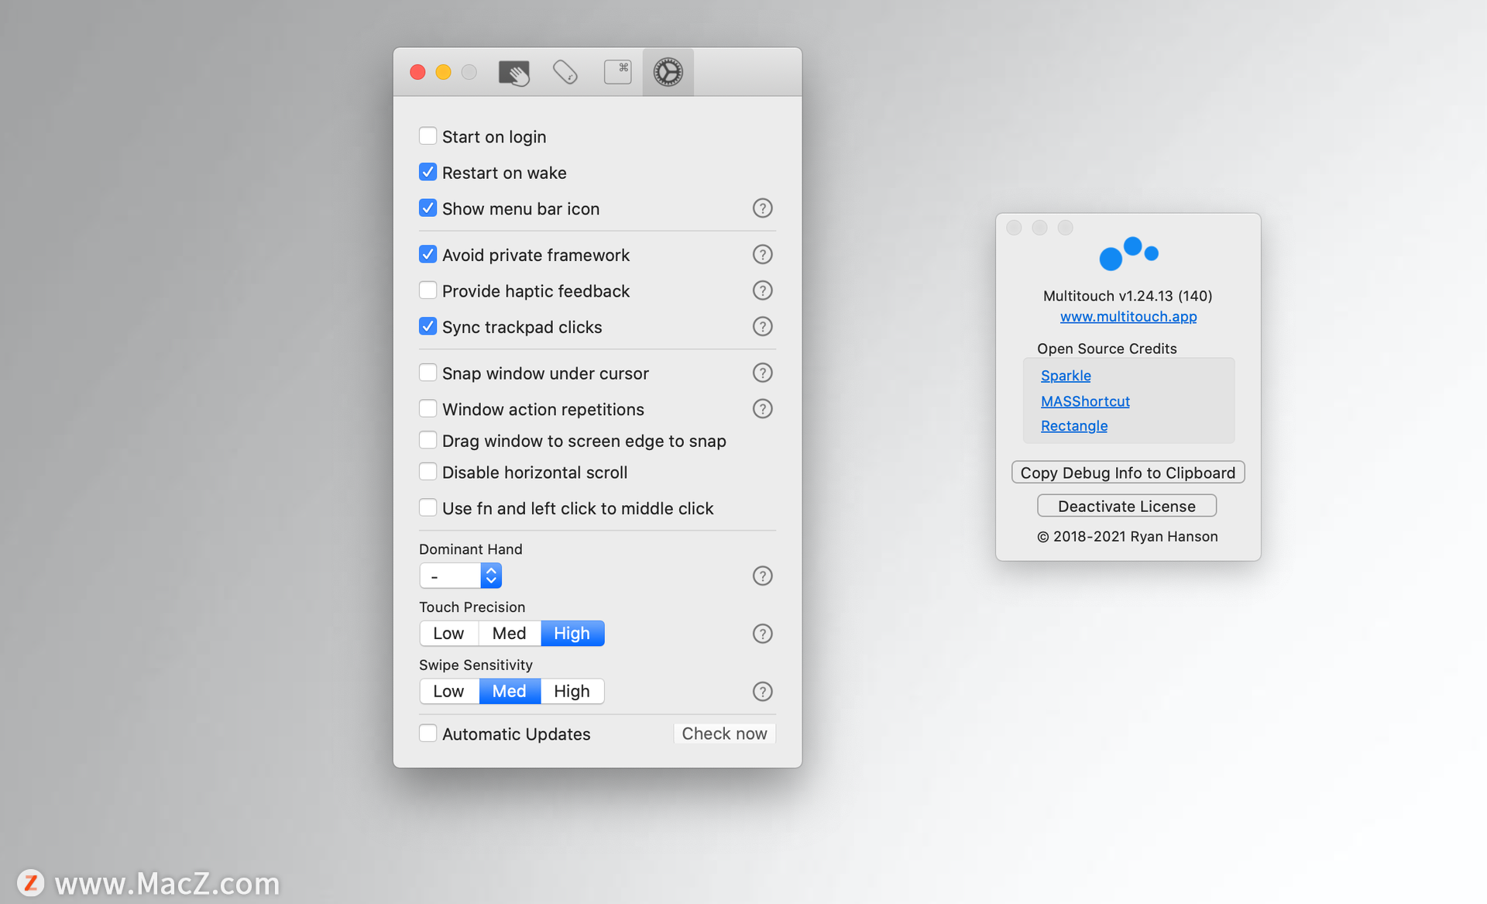
Task: Toggle Sync trackpad clicks checkbox
Action: pyautogui.click(x=428, y=326)
